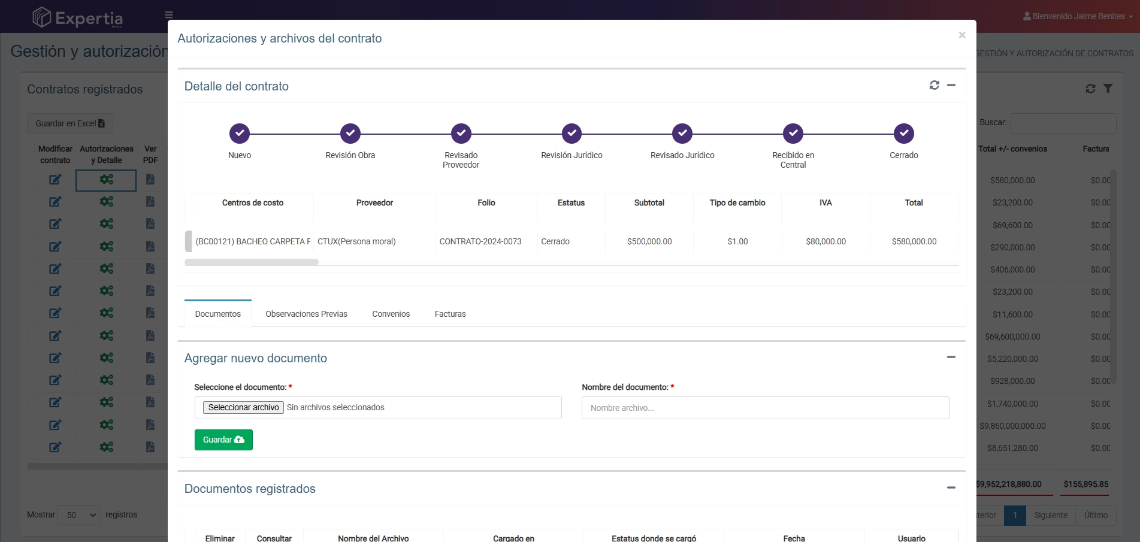Click the Nuevo step circle
The image size is (1140, 542).
click(x=240, y=134)
